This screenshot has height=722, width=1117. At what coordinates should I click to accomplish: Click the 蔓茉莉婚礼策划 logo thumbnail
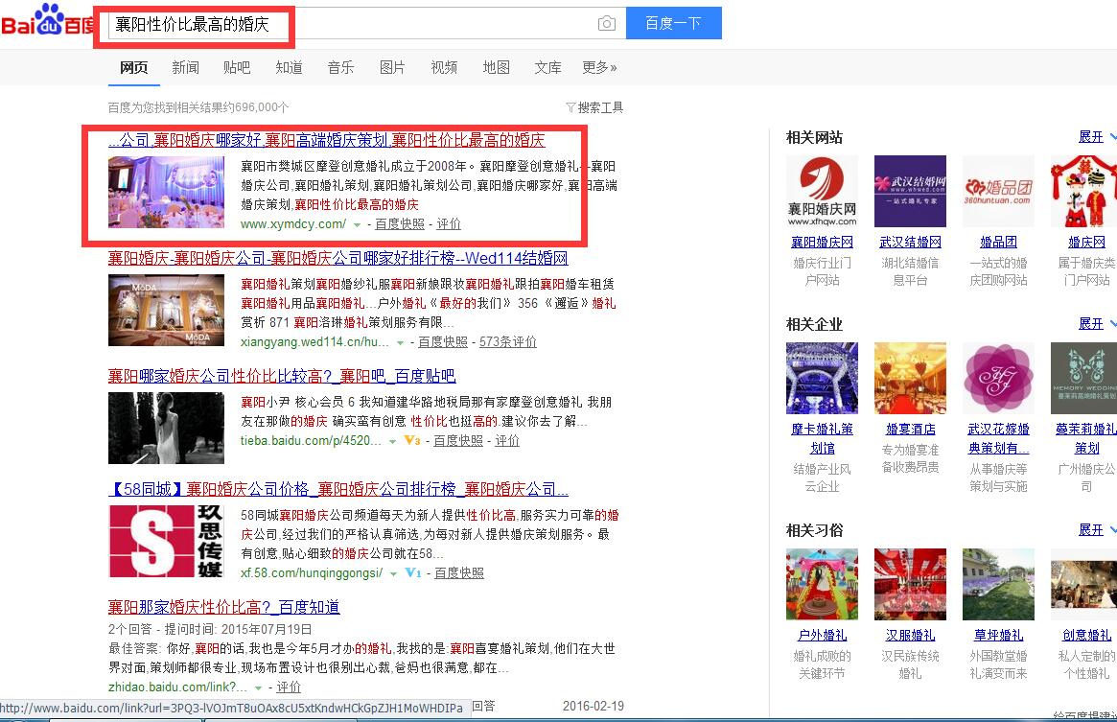pyautogui.click(x=1083, y=379)
